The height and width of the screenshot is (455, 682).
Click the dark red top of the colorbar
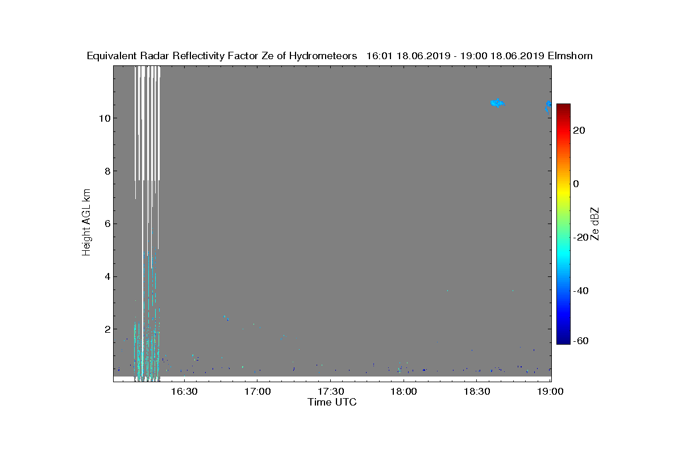point(563,107)
